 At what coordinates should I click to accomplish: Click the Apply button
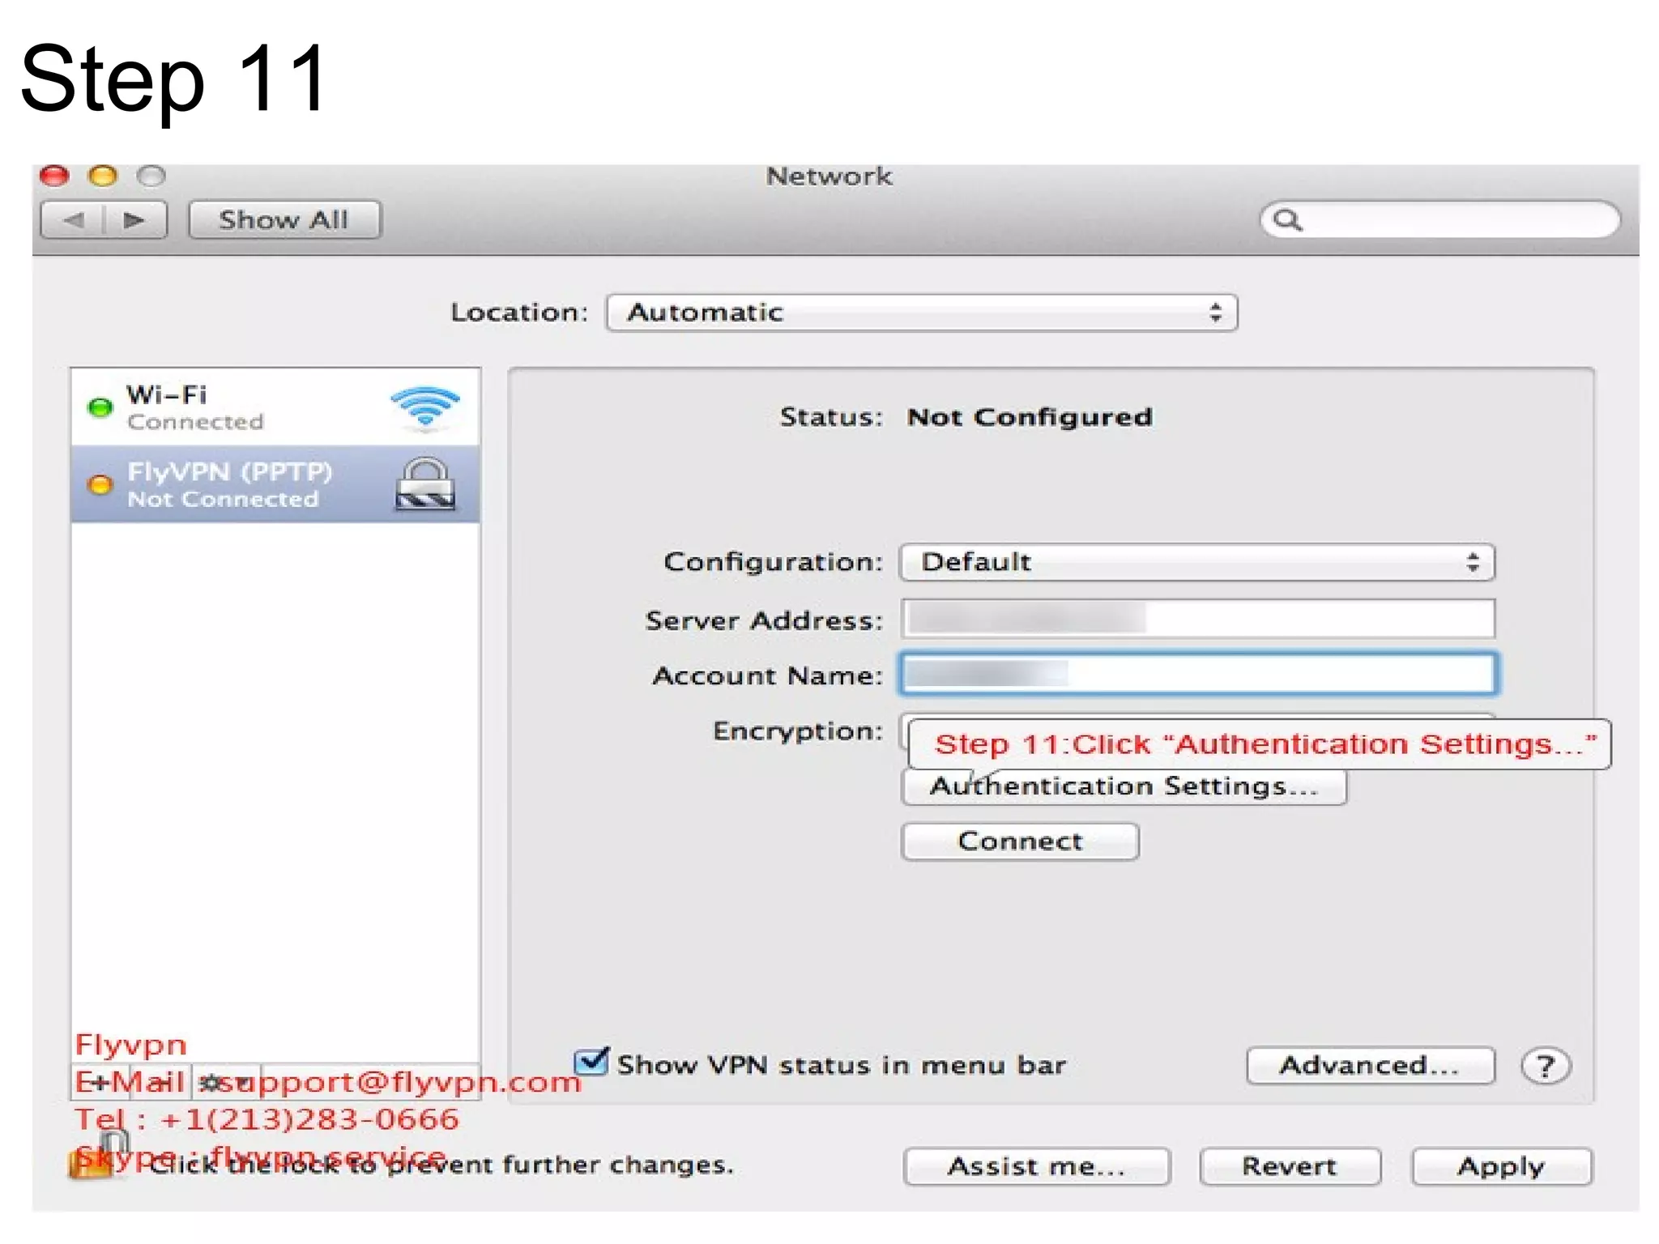pos(1501,1166)
